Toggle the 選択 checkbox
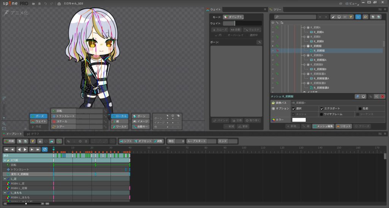The image size is (389, 208). (x=294, y=109)
